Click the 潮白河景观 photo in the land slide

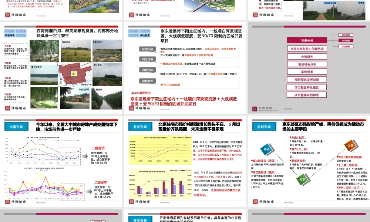click(44, 75)
